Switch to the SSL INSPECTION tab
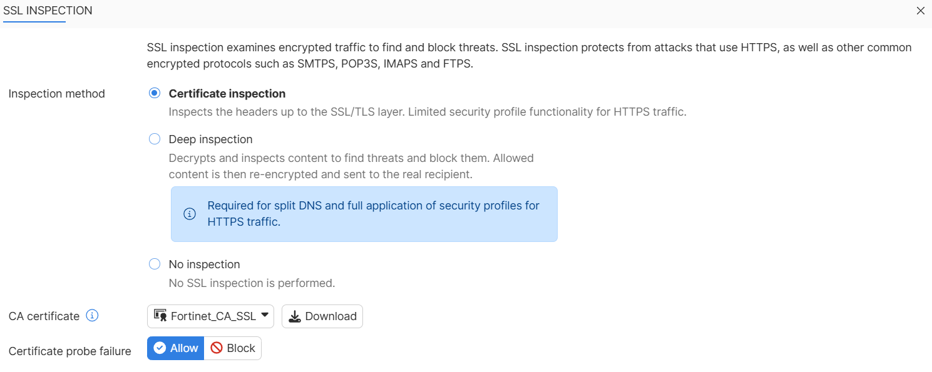Image resolution: width=932 pixels, height=372 pixels. (48, 11)
